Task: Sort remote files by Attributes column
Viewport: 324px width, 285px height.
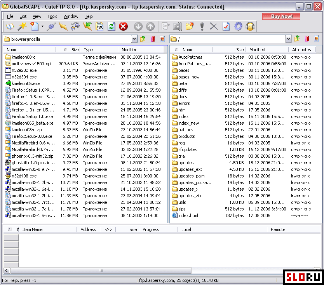Action: point(302,50)
